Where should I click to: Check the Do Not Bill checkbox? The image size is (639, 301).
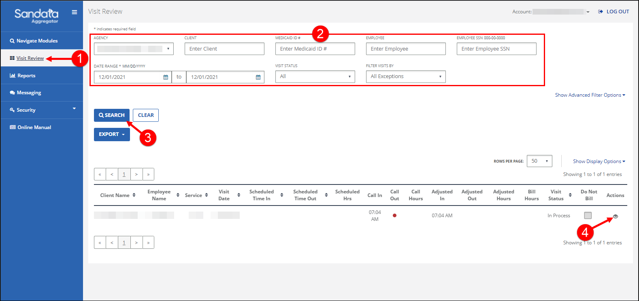tap(588, 216)
